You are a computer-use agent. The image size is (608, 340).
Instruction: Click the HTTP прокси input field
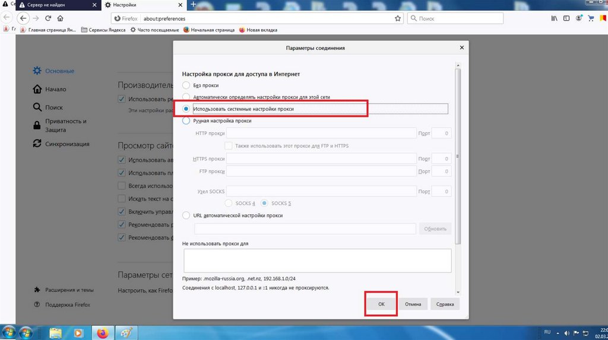[x=321, y=133]
